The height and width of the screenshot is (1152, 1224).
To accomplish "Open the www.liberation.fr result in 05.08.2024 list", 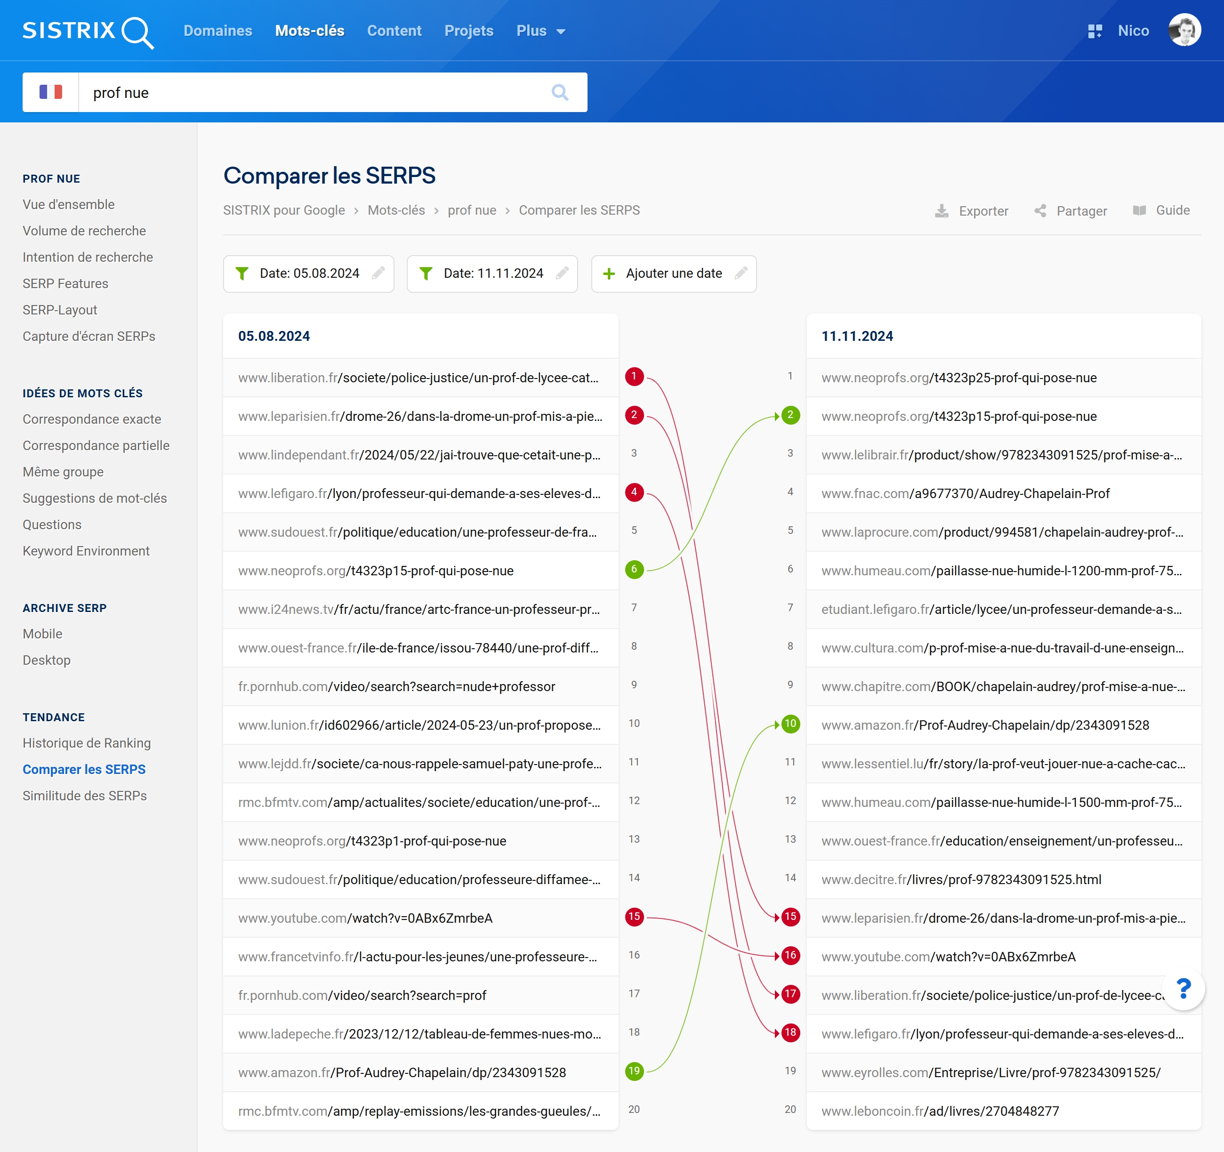I will [420, 378].
